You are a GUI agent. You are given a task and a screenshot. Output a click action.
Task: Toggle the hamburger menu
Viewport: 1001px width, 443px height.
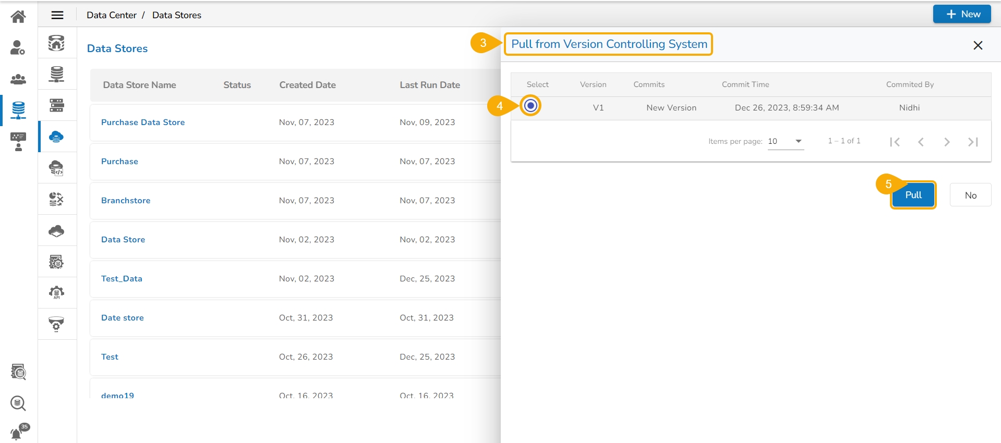[57, 15]
